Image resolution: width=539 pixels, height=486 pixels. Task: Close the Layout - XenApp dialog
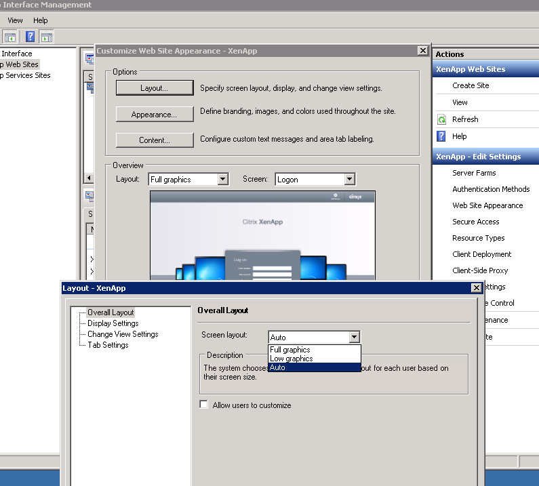[476, 287]
